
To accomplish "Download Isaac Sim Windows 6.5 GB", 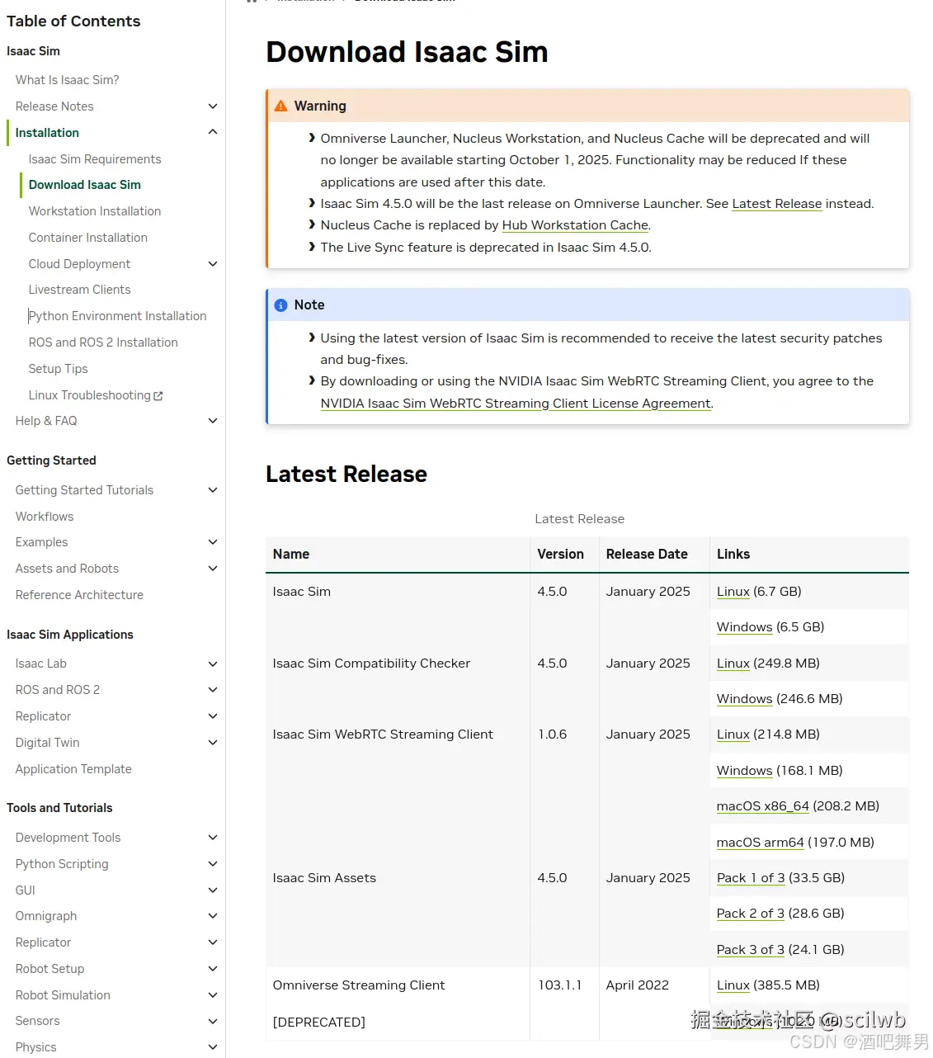I will [x=744, y=627].
